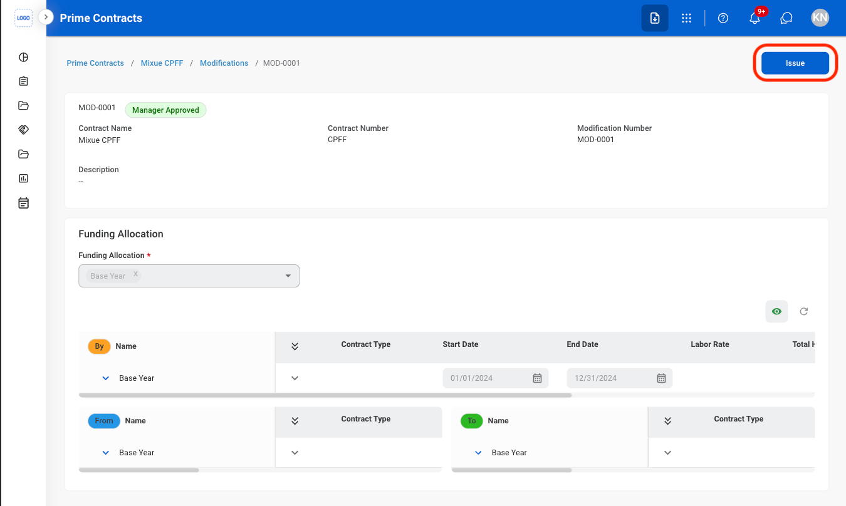Click the By table horizontal scrollbar

coord(326,396)
